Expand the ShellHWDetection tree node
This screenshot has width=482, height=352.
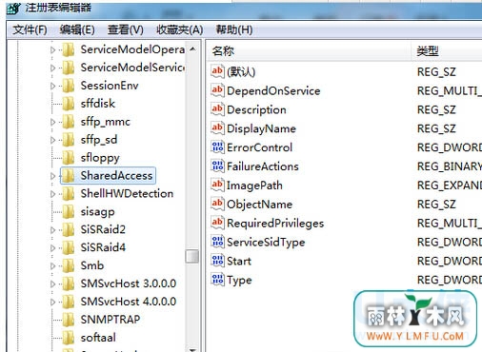[52, 194]
